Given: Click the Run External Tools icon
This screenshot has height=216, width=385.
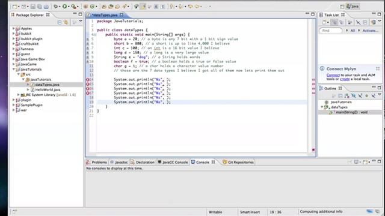Looking at the screenshot, I should click(73, 7).
